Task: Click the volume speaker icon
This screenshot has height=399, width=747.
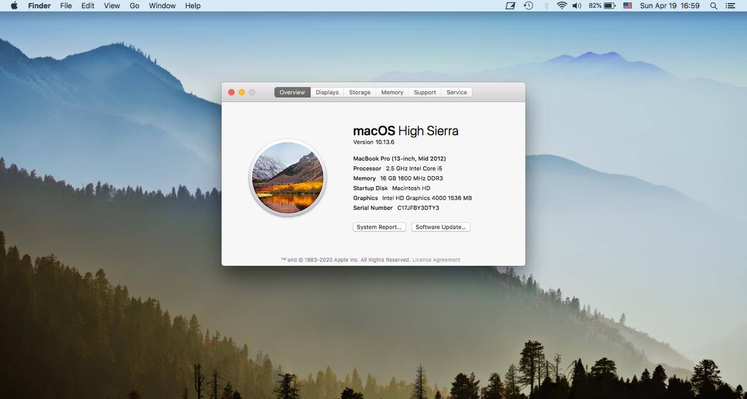Action: [577, 5]
